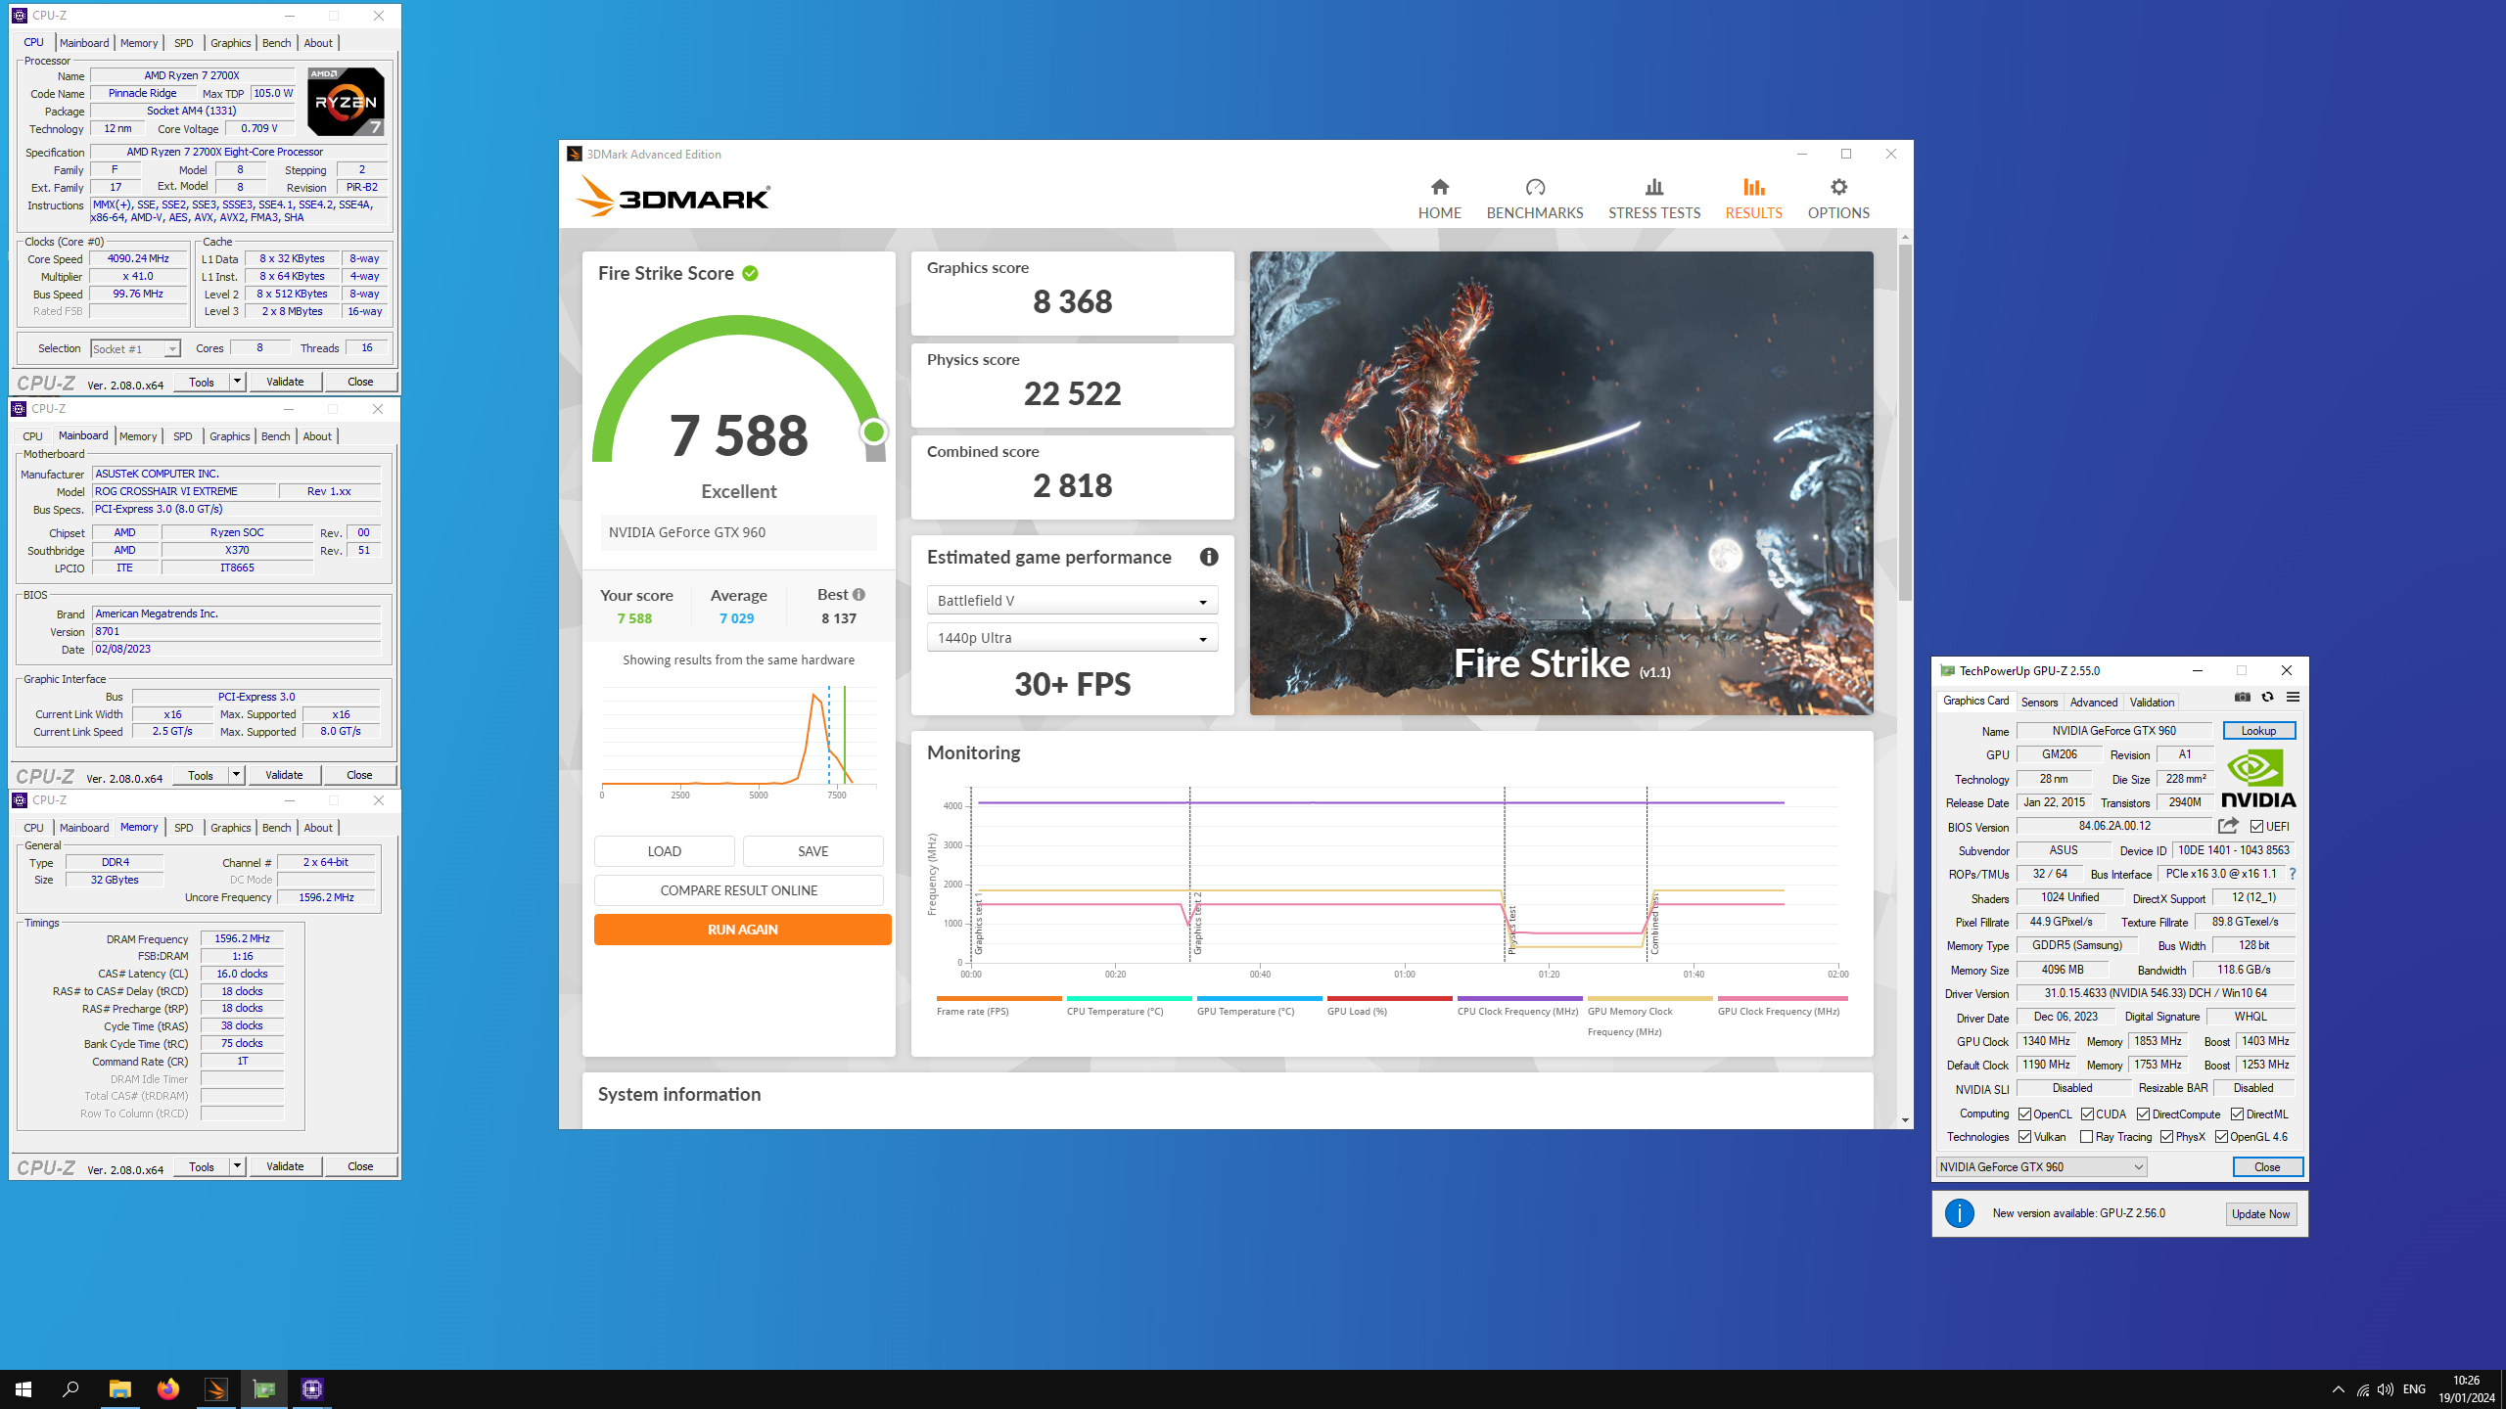Open the volume control in system tray
The height and width of the screenshot is (1409, 2506).
tap(2386, 1389)
